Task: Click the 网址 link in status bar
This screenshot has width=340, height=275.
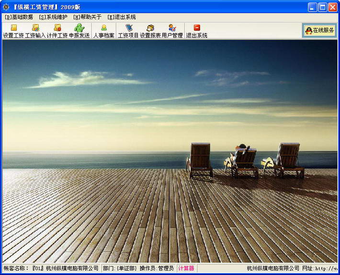Action: click(x=320, y=268)
